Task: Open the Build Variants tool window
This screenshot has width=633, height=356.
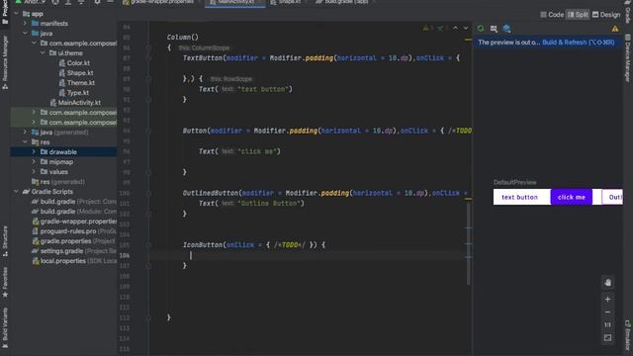Action: tap(5, 327)
